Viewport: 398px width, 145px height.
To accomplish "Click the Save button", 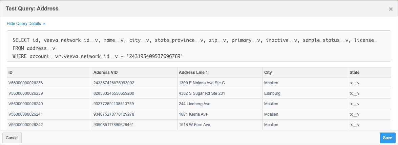I will [387, 138].
